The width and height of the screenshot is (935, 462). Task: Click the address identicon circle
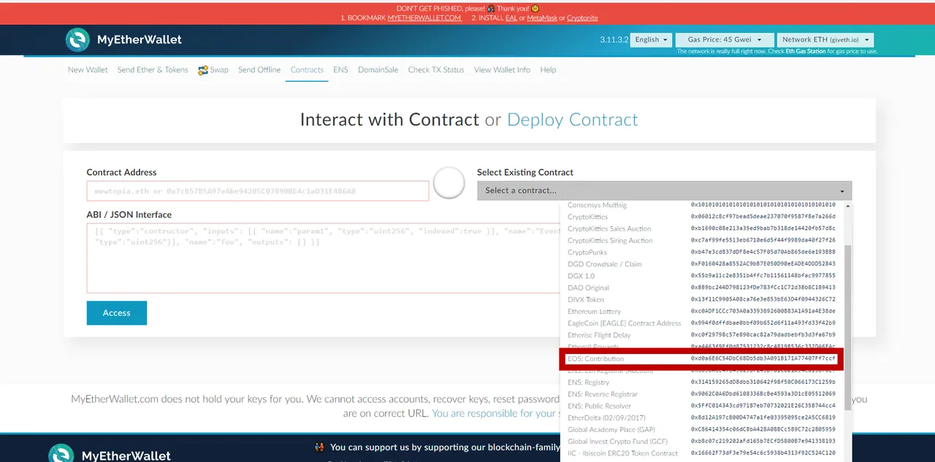click(x=449, y=183)
